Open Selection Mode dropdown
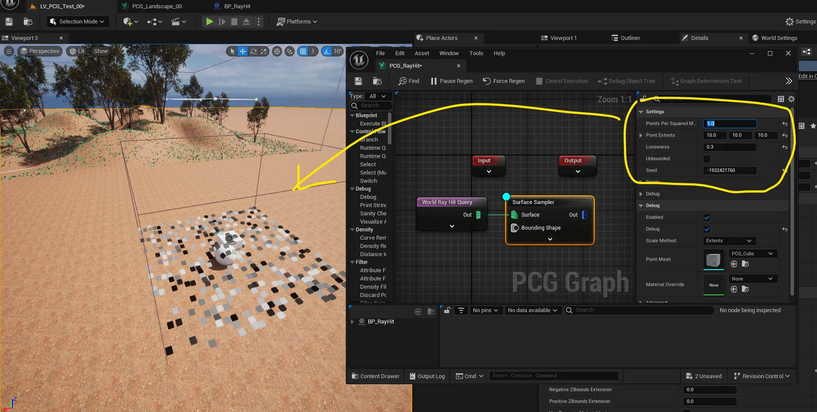Viewport: 817px width, 412px height. click(x=78, y=22)
